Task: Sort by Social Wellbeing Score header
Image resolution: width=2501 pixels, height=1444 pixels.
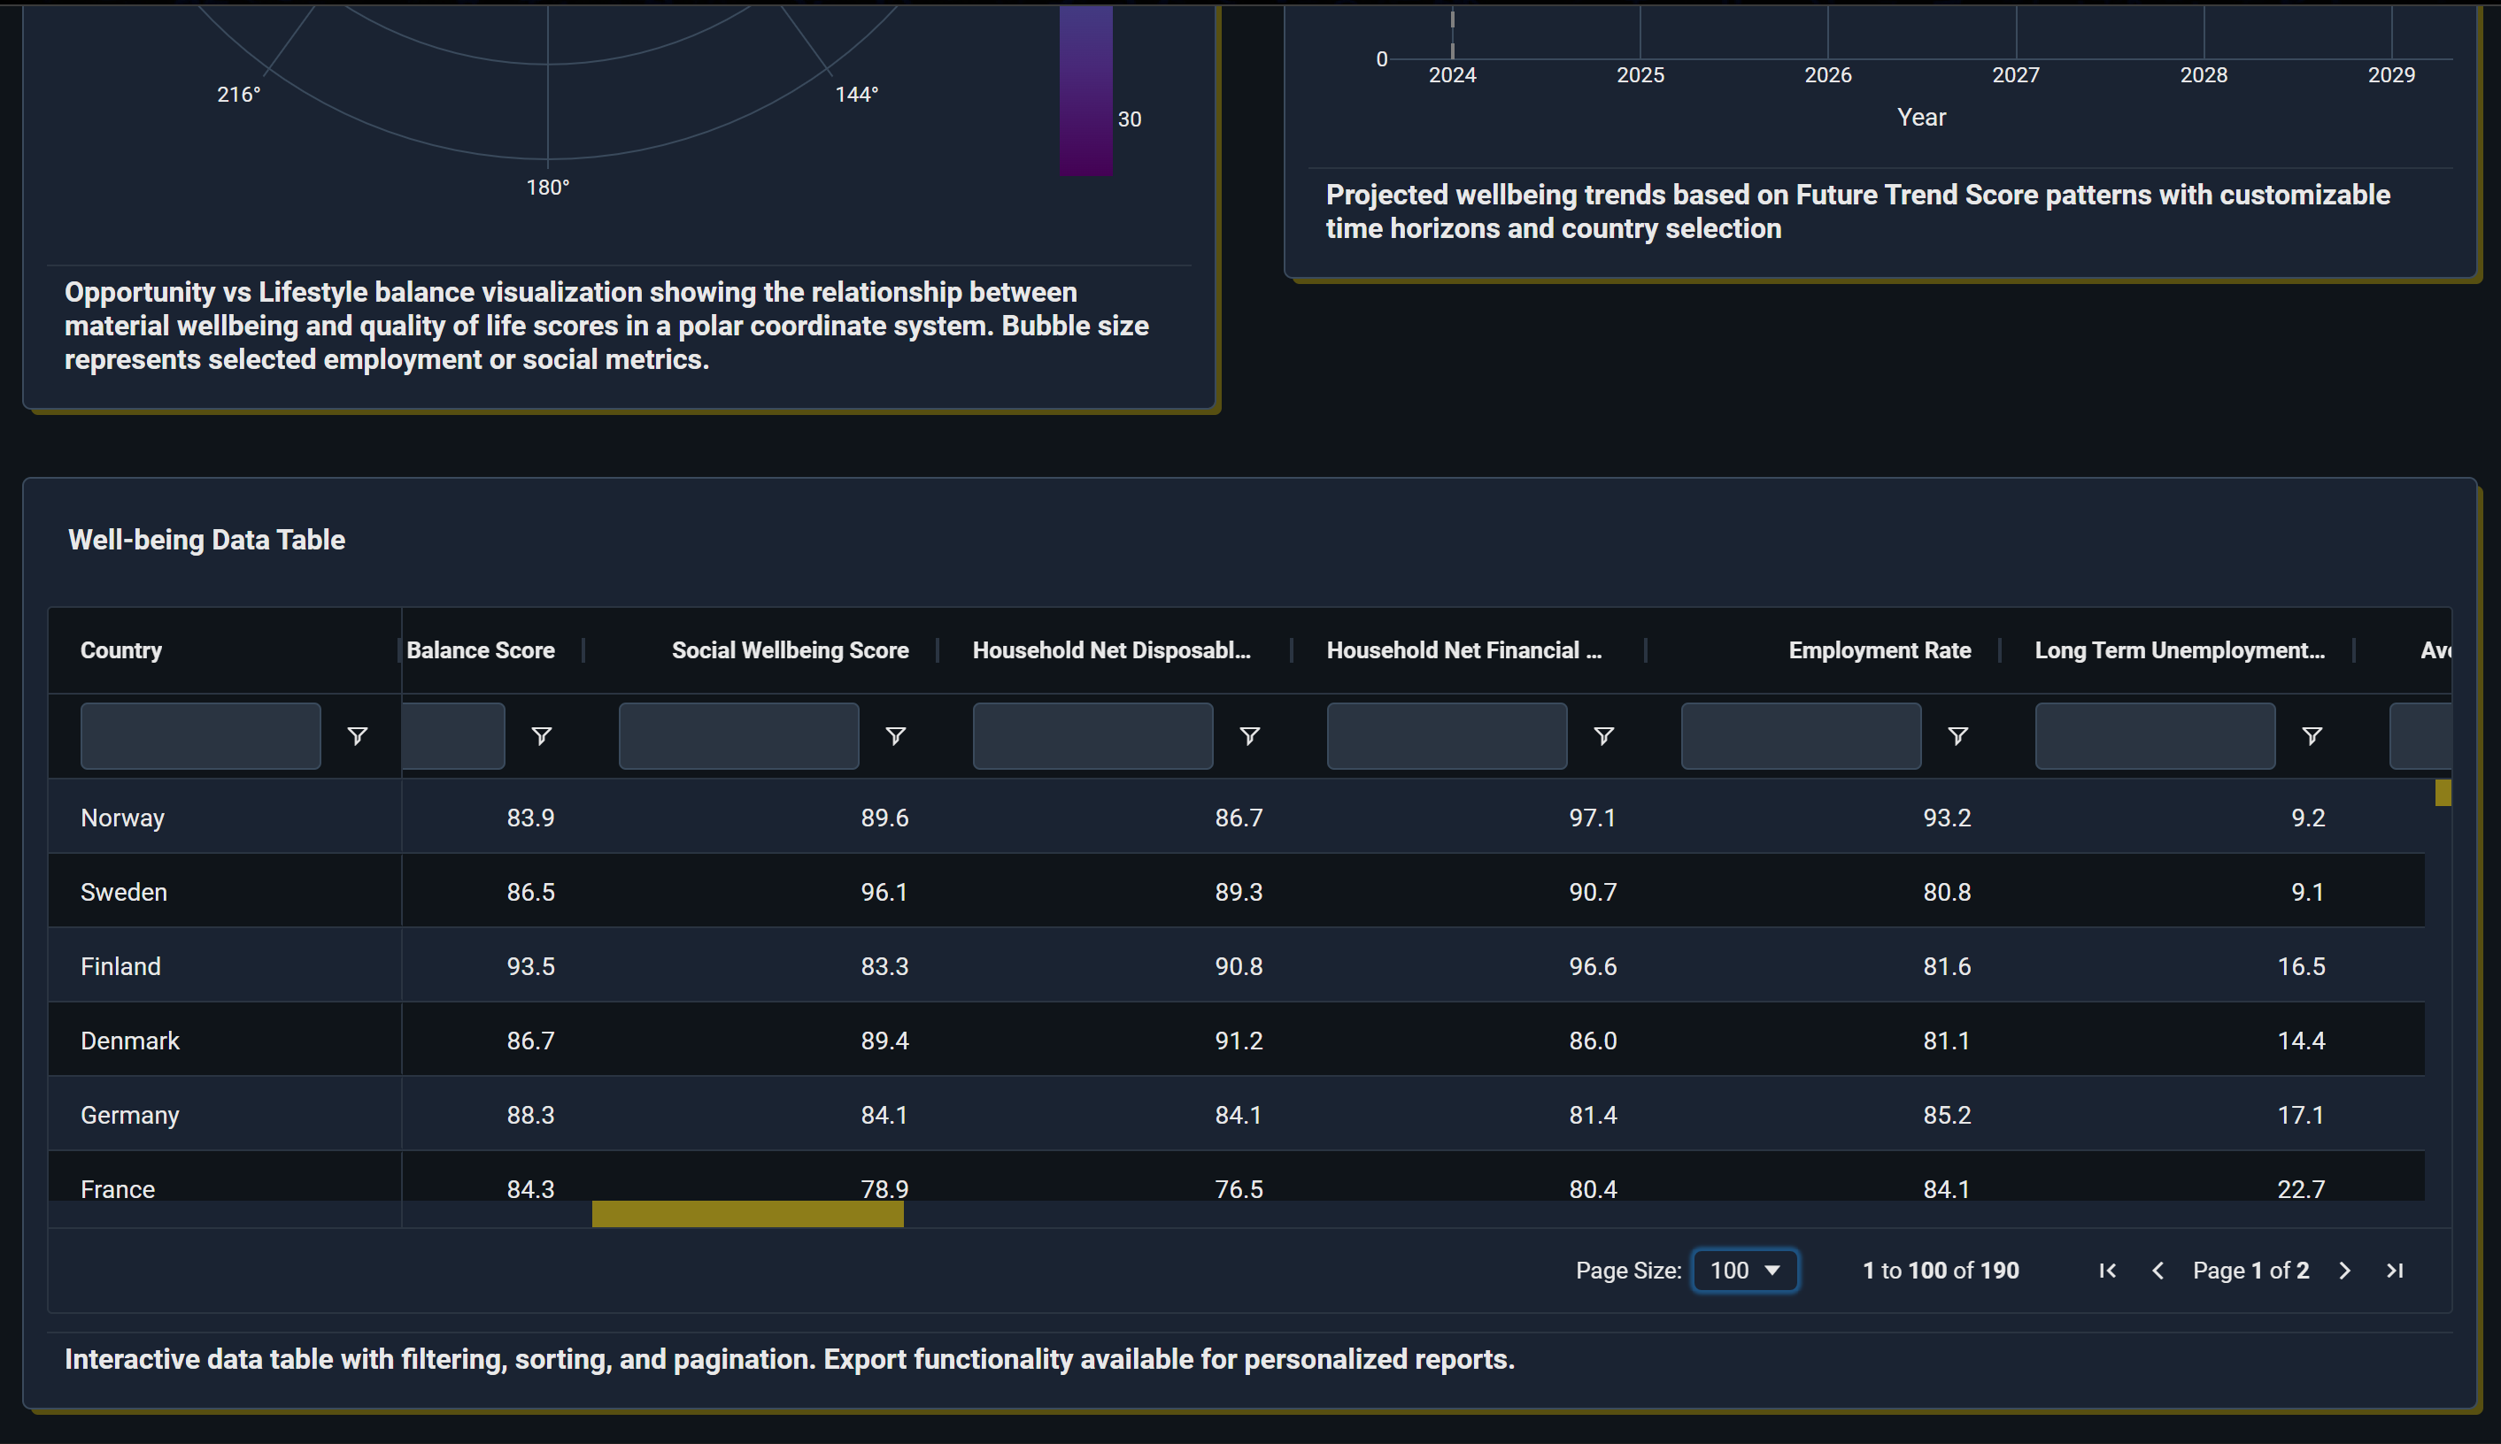Action: click(x=790, y=650)
